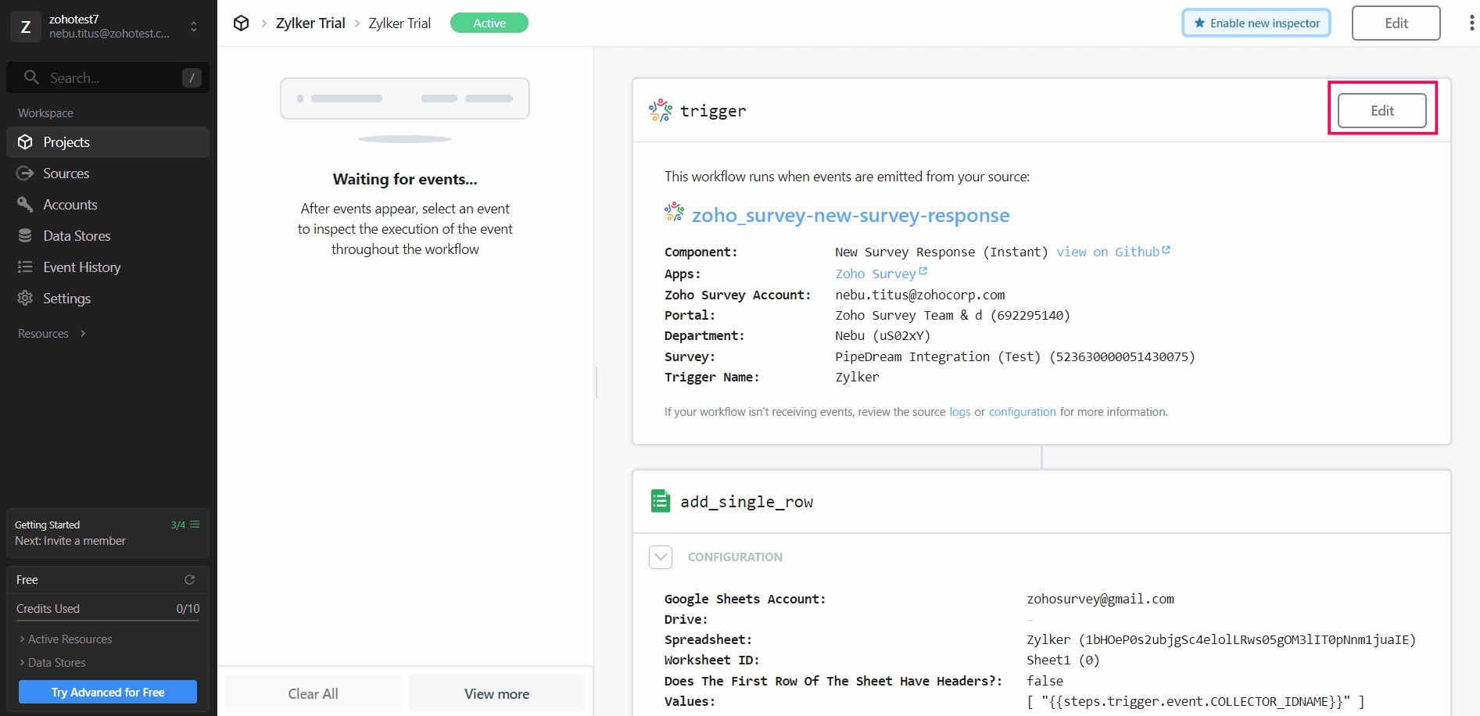The width and height of the screenshot is (1480, 716).
Task: Click the Event History list icon
Action: pos(25,267)
